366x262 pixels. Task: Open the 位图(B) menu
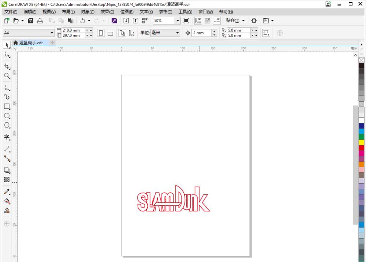tap(127, 12)
